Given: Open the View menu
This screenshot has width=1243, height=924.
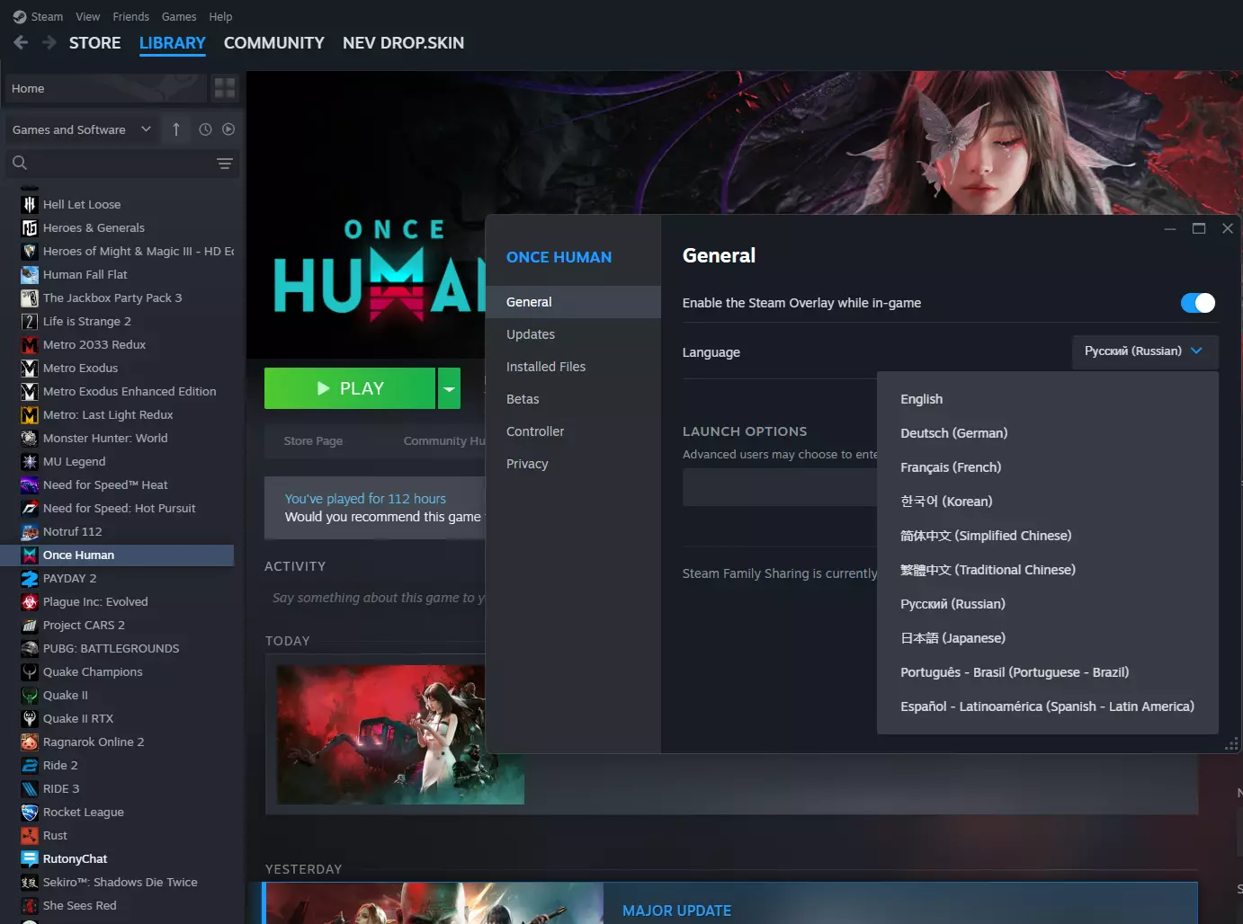Looking at the screenshot, I should [x=88, y=16].
